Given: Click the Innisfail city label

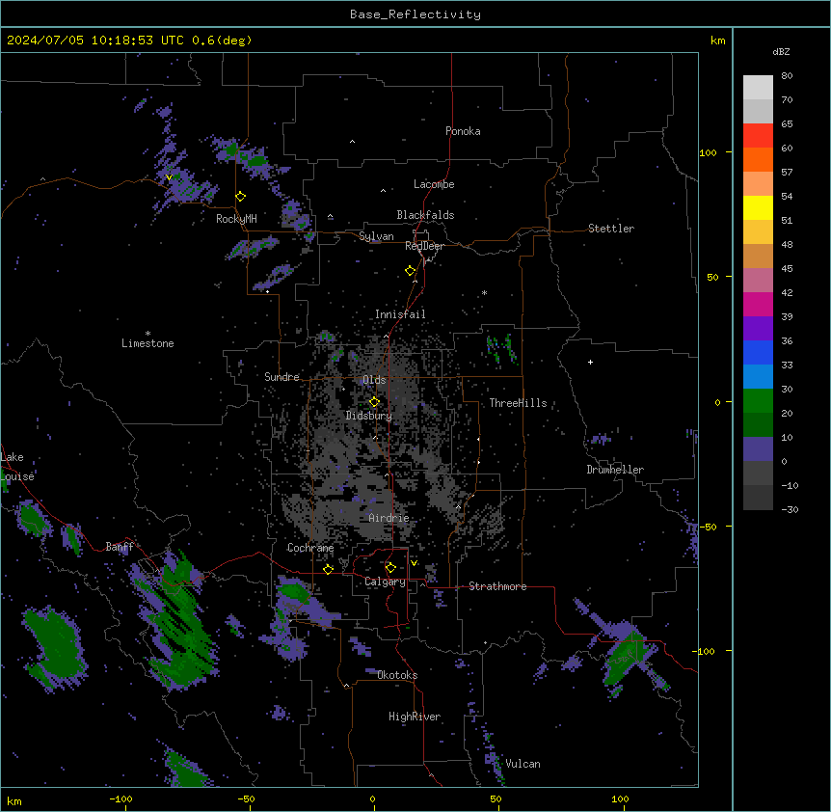Looking at the screenshot, I should pyautogui.click(x=400, y=314).
